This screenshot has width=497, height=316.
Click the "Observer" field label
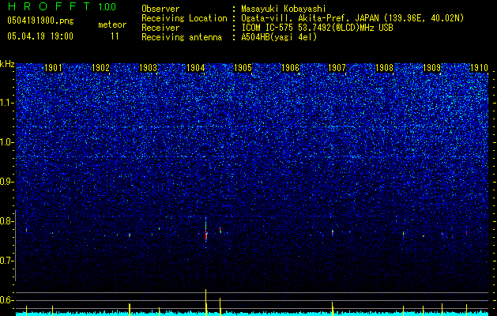point(160,9)
